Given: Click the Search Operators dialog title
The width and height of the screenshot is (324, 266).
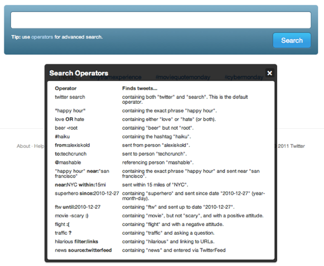Looking at the screenshot, I should coord(79,73).
